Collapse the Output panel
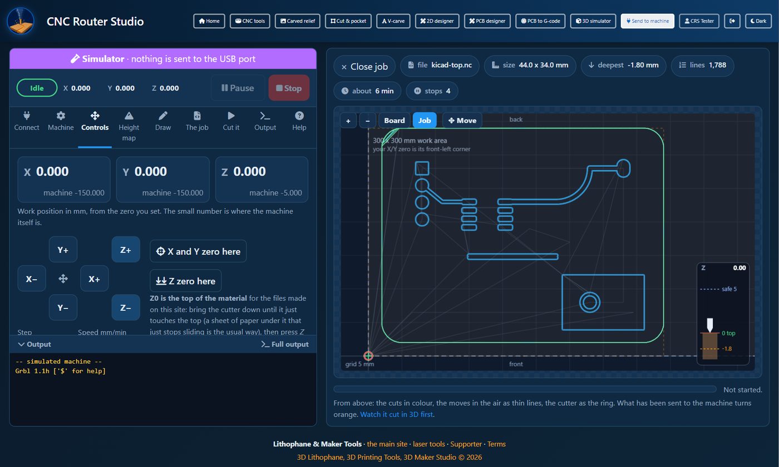The height and width of the screenshot is (467, 779). (34, 344)
